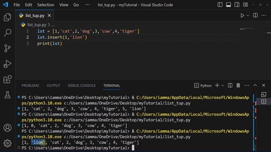The height and width of the screenshot is (152, 271).
Task: Open the Source Control view
Action: pos(8,48)
